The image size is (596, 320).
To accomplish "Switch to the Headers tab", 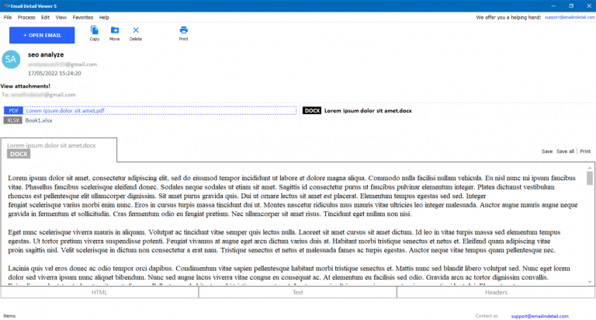I will pyautogui.click(x=496, y=293).
